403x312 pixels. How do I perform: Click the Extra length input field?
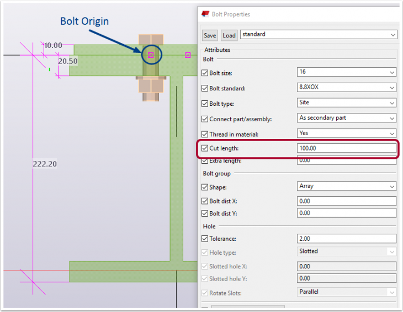pos(347,160)
